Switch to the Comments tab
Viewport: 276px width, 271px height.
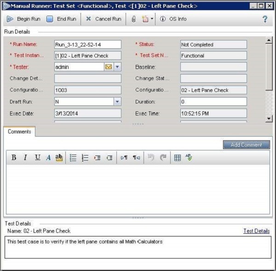(19, 132)
